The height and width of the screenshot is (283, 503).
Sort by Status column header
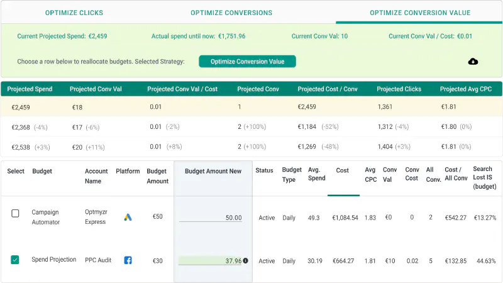click(264, 170)
